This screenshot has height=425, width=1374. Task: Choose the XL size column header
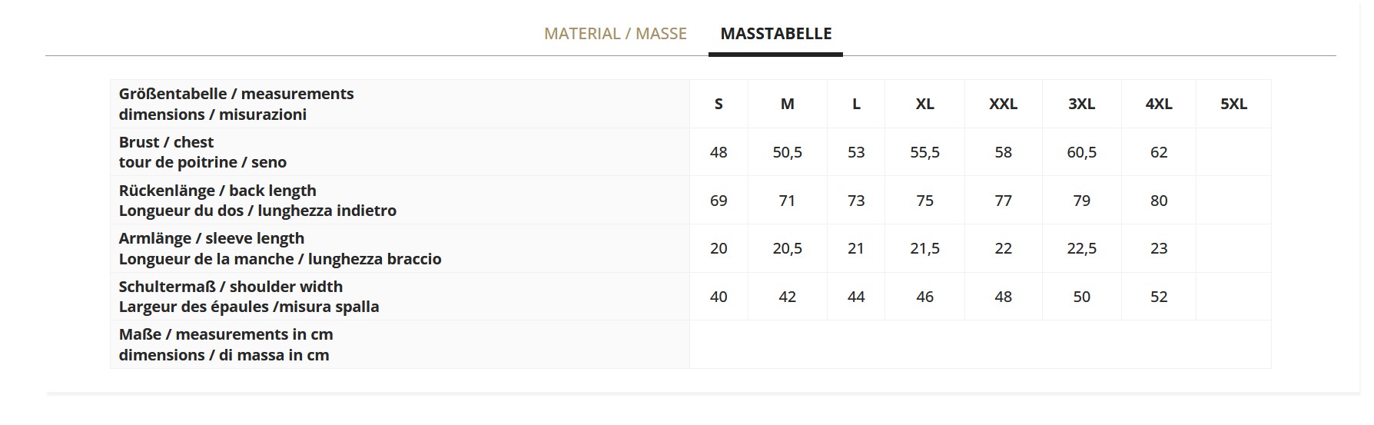tap(924, 104)
